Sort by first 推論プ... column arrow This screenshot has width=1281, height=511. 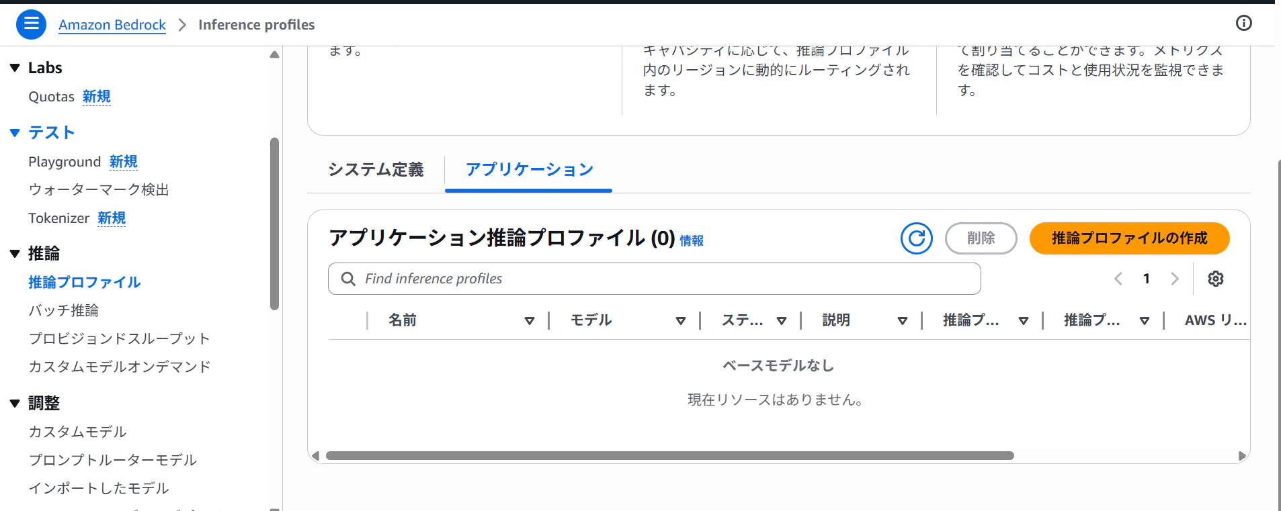[1024, 321]
